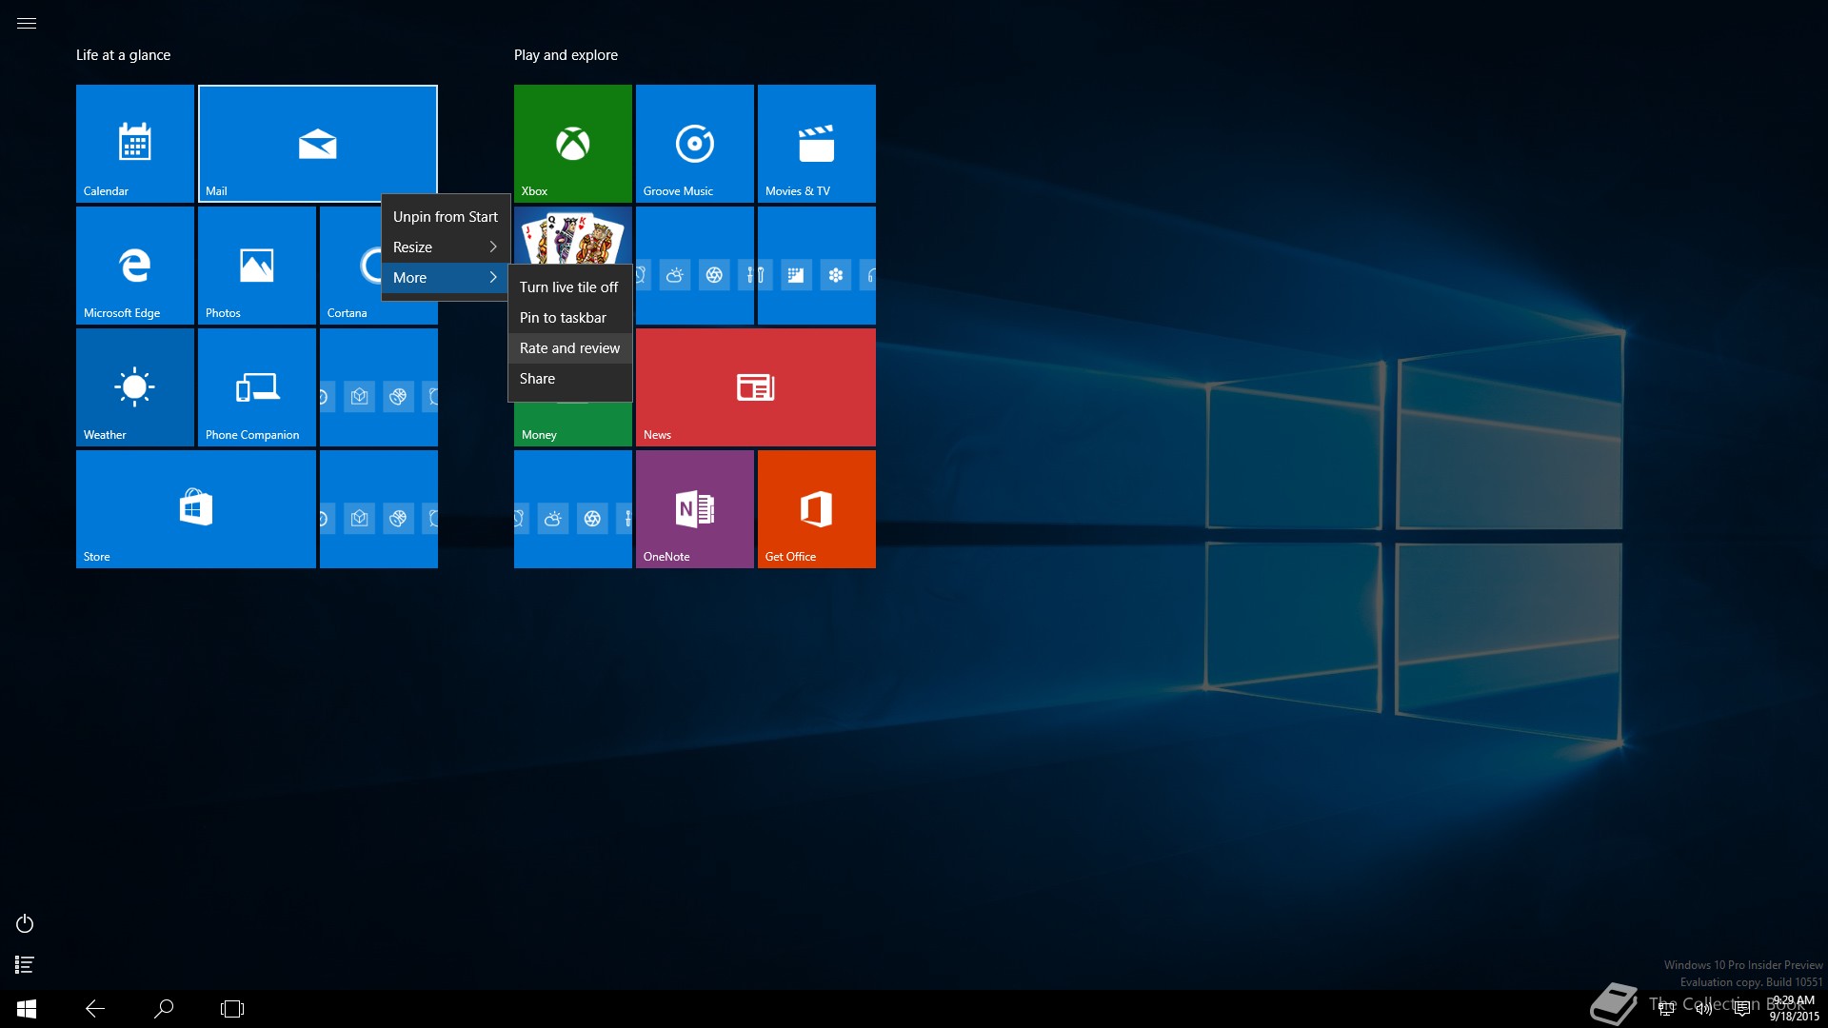The image size is (1828, 1028).
Task: Open the All apps list icon
Action: point(25,965)
